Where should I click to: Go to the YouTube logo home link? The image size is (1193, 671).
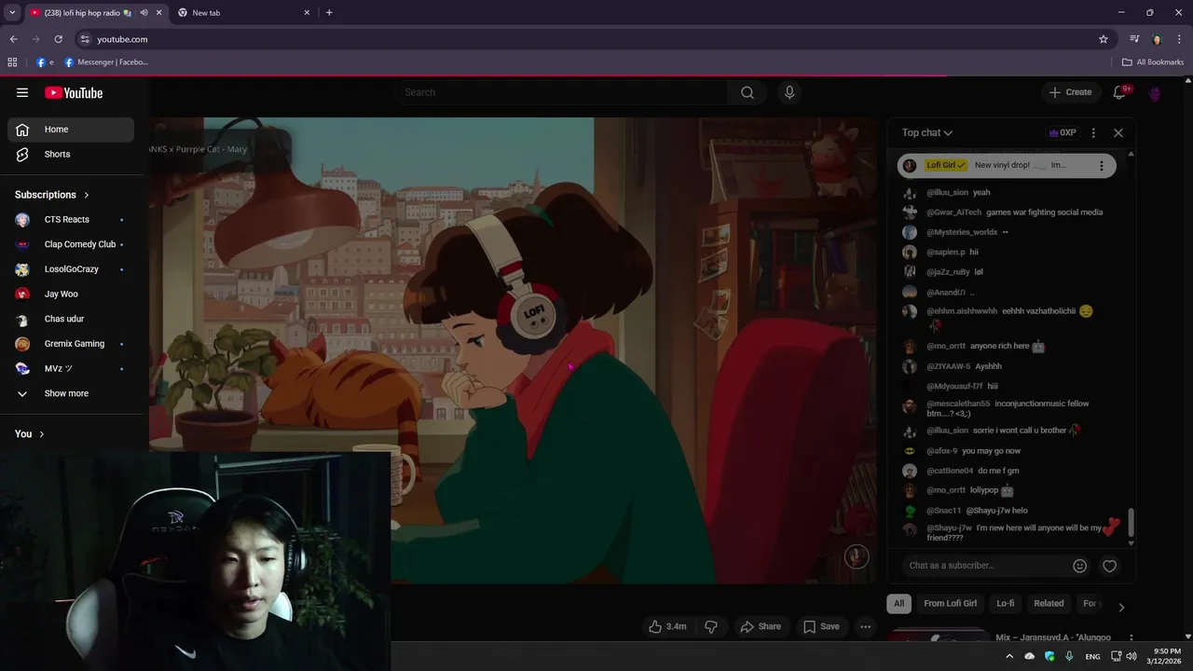pyautogui.click(x=74, y=92)
